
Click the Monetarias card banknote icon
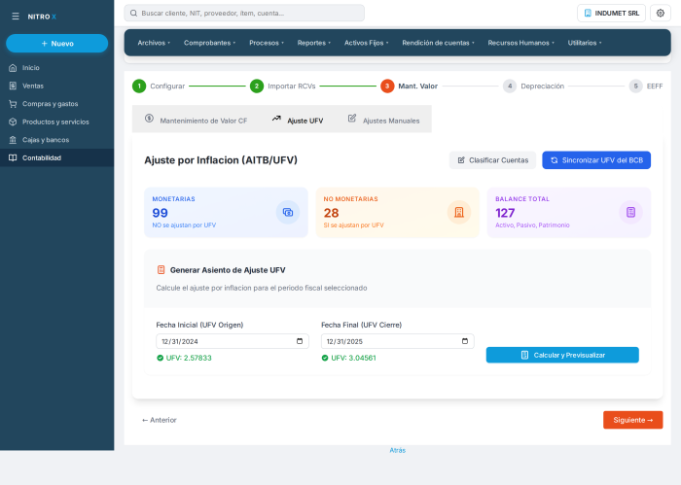point(288,212)
